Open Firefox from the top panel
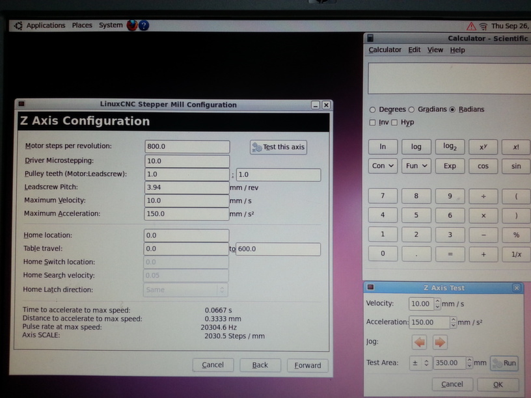The image size is (531, 398). coord(131,25)
